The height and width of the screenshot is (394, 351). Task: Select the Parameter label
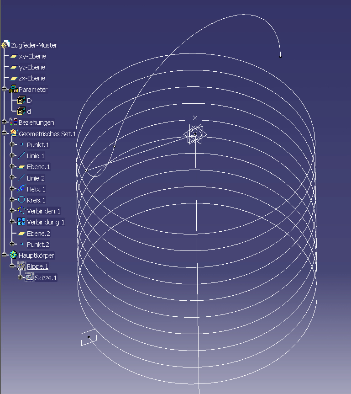33,90
